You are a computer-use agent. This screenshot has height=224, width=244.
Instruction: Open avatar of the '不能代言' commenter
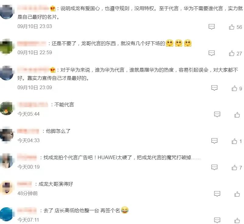6,108
